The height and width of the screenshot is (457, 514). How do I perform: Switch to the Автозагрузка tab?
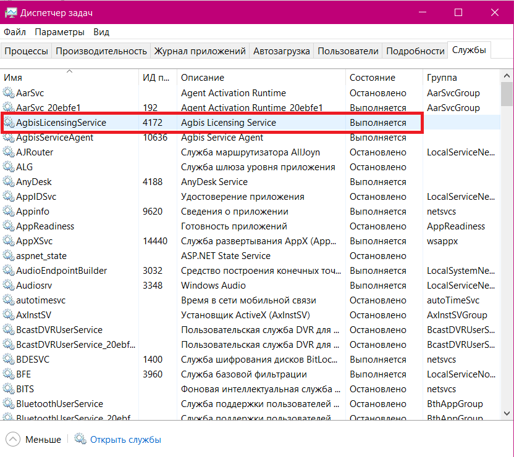click(x=281, y=51)
